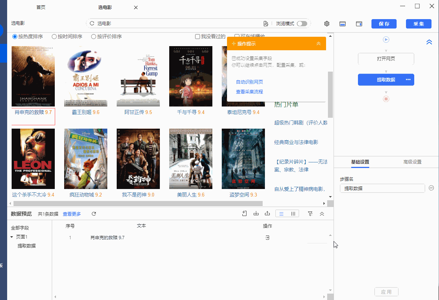The image size is (439, 300).
Task: Click the workflow end stop icon
Action: (x=386, y=99)
